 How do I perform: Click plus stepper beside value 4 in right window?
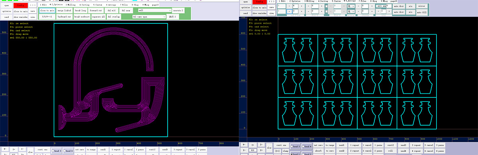[302, 6]
